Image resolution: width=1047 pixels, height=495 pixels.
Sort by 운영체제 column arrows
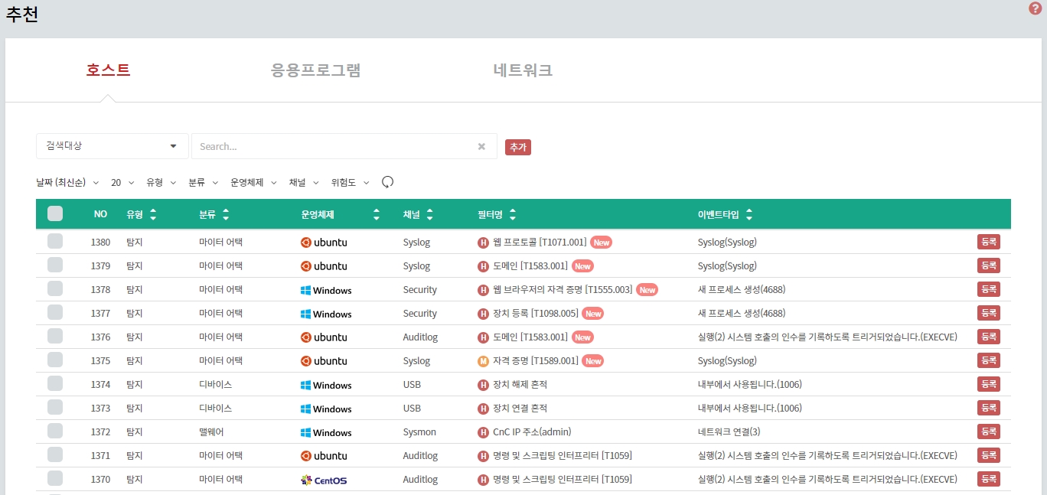(x=376, y=215)
